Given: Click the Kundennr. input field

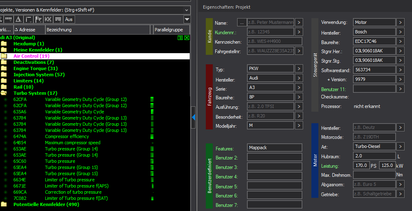Looking at the screenshot, I should (x=270, y=32).
